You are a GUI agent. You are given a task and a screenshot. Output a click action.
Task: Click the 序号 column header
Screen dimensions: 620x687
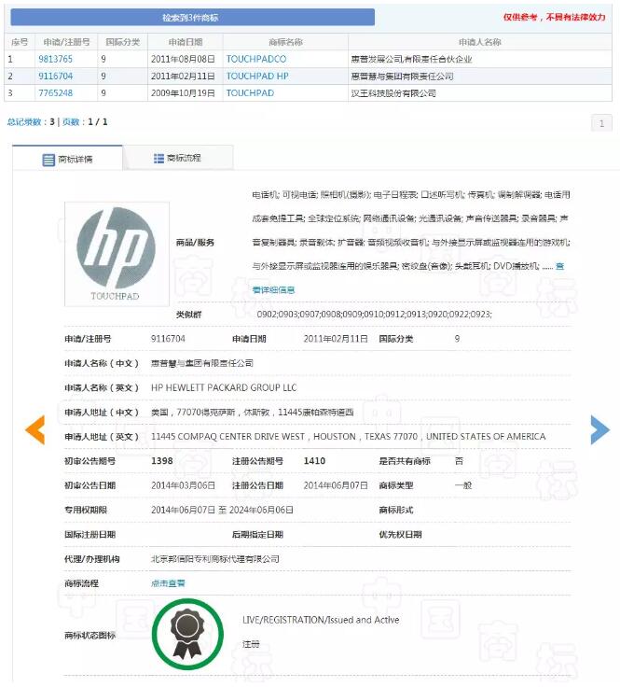click(x=20, y=42)
